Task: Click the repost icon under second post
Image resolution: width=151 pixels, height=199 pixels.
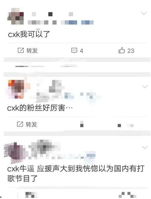Action: tap(20, 124)
